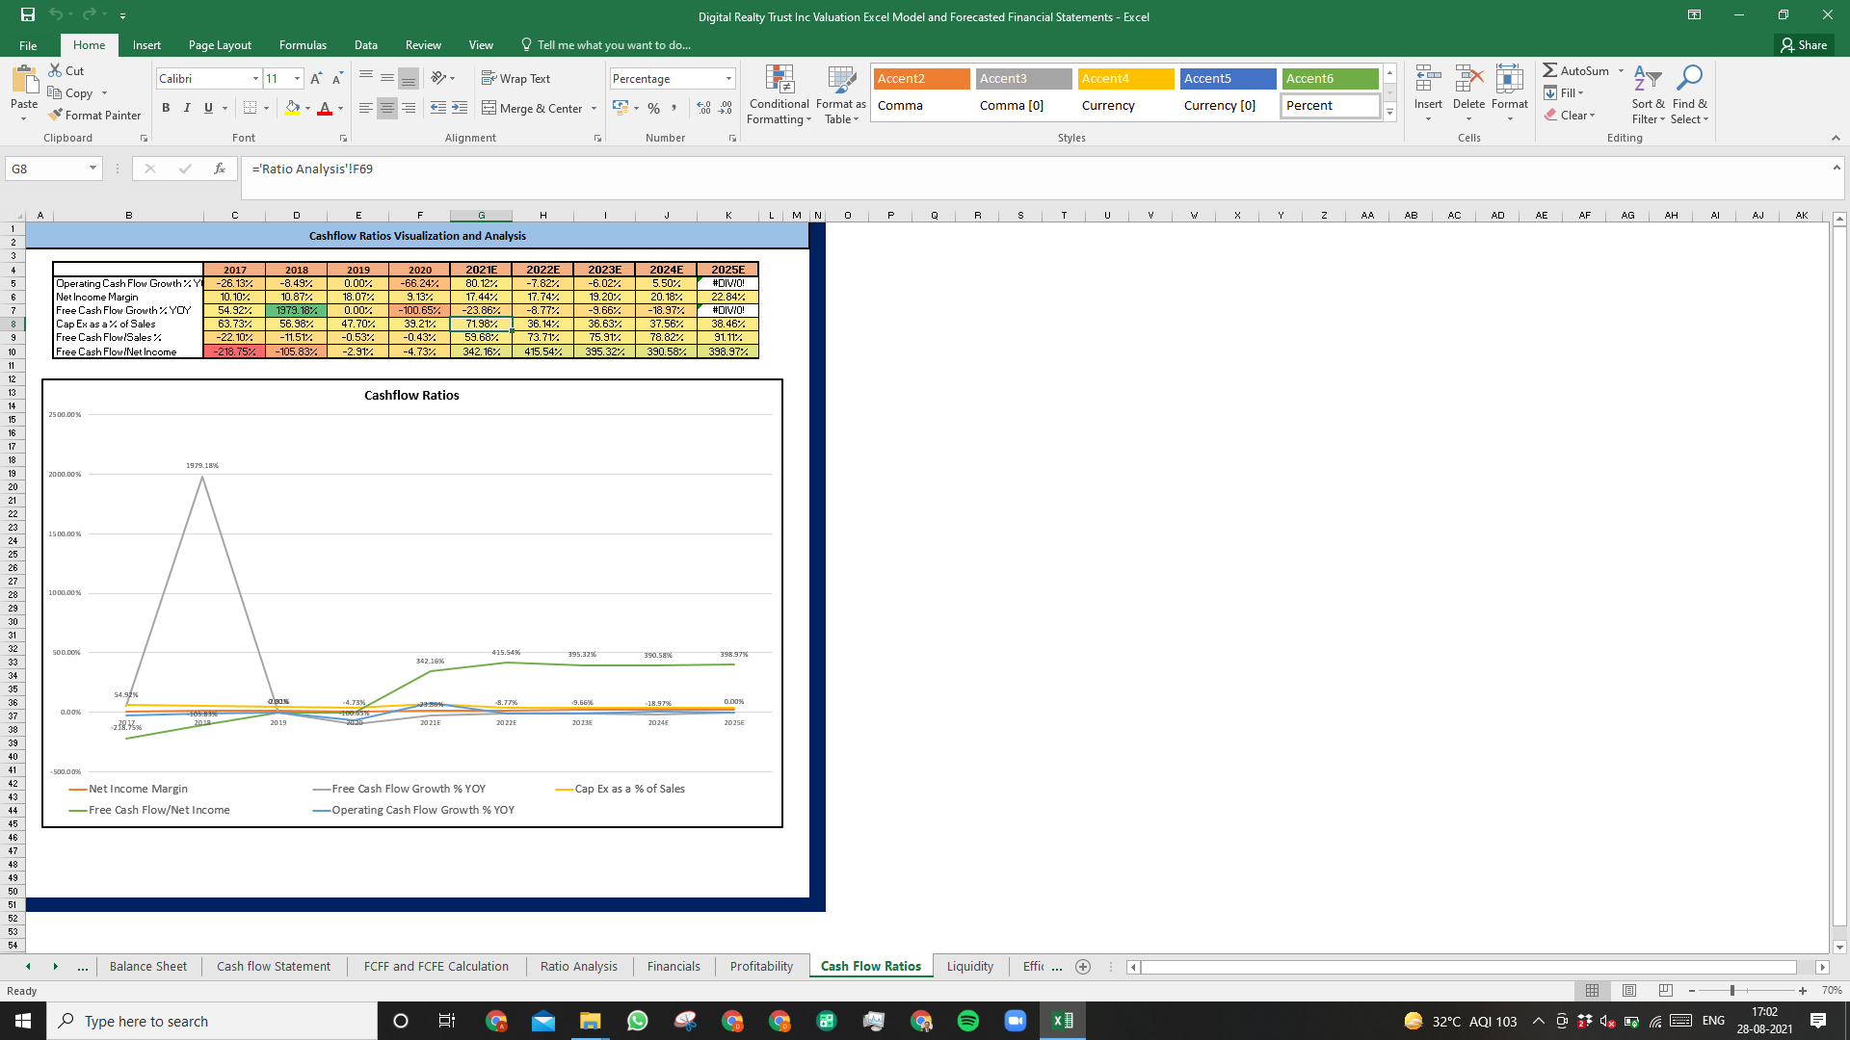Click the Cut scissors button
Image resolution: width=1850 pixels, height=1040 pixels.
[66, 71]
